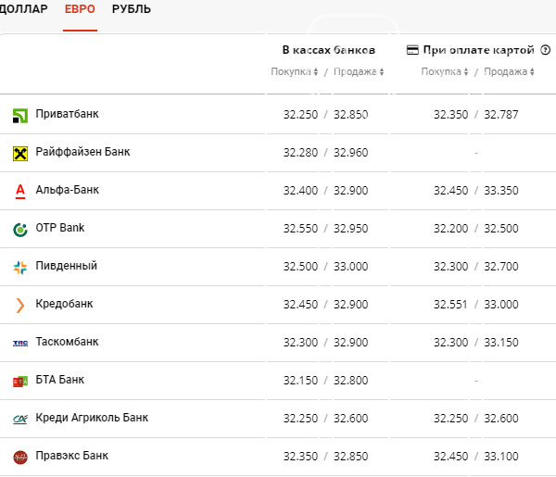Click the БТА Банк red-green logo
The height and width of the screenshot is (477, 556).
20,382
